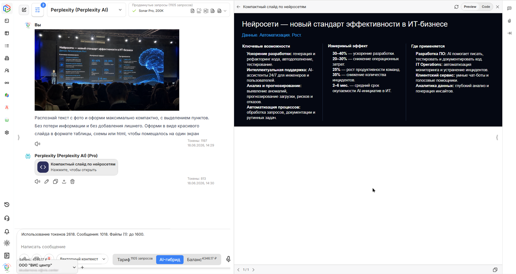Open the receipt document icon in sidebar
This screenshot has width=516, height=274.
(x=7, y=256)
